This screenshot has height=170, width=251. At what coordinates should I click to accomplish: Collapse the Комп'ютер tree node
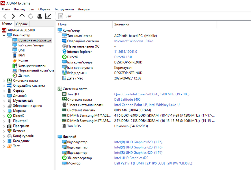pyautogui.click(x=4, y=35)
